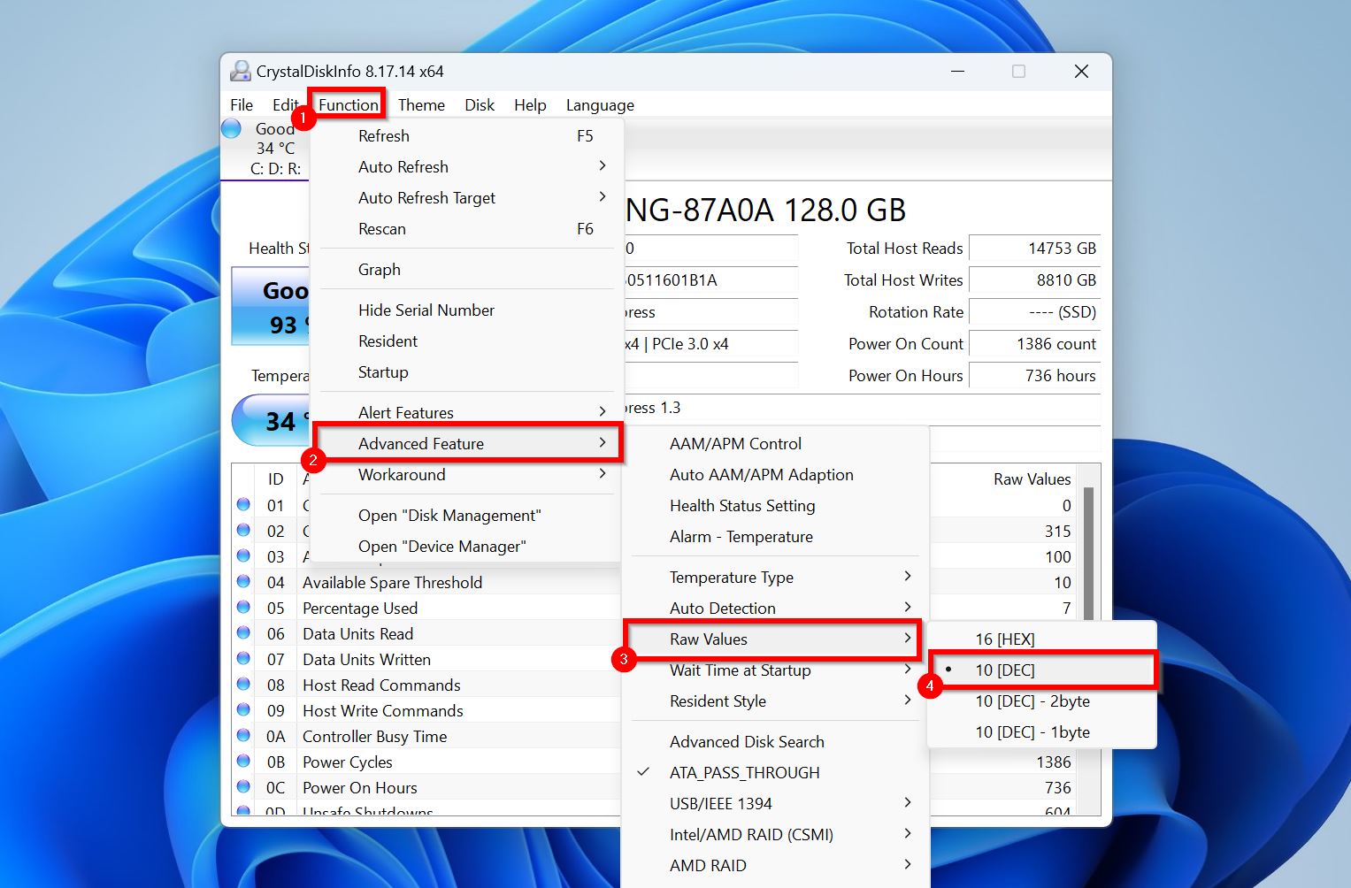Image resolution: width=1351 pixels, height=888 pixels.
Task: Click Graph in the Function menu
Action: tap(380, 270)
